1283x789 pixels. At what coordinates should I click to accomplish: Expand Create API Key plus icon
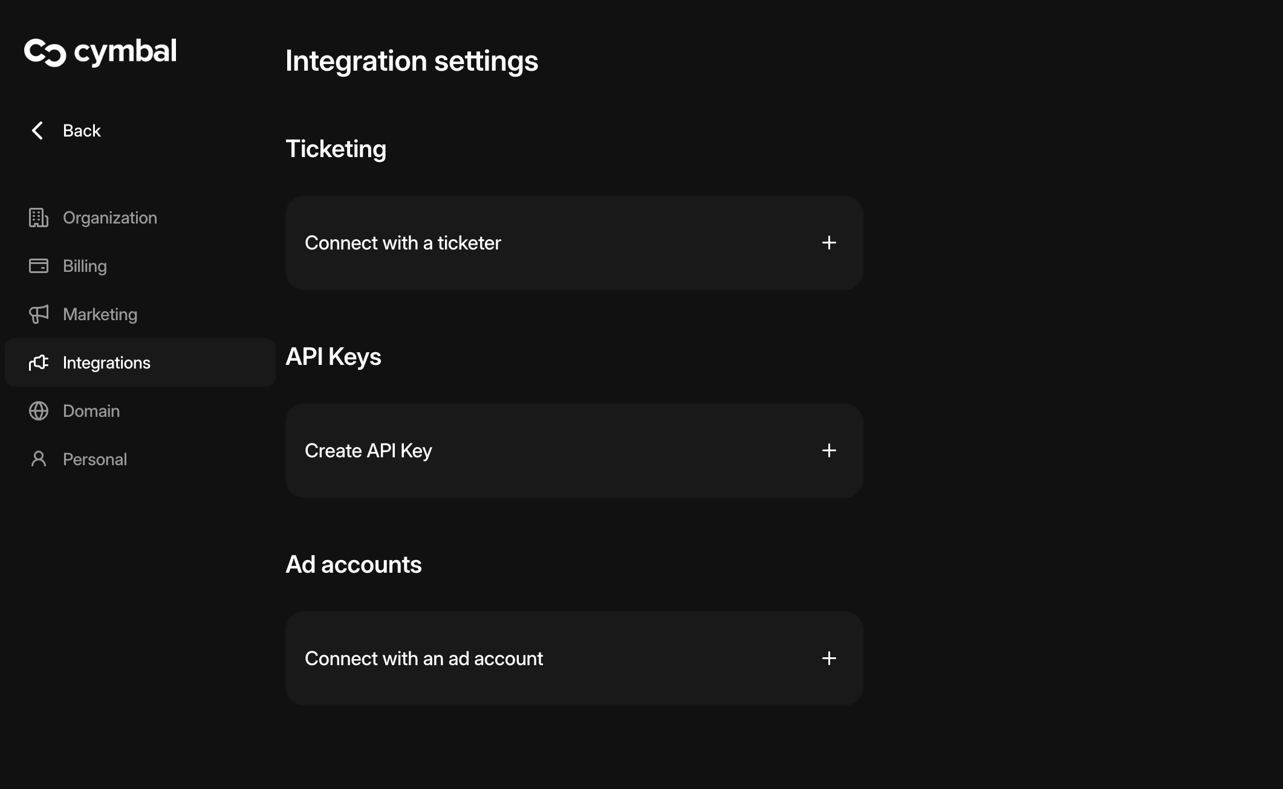click(x=829, y=451)
